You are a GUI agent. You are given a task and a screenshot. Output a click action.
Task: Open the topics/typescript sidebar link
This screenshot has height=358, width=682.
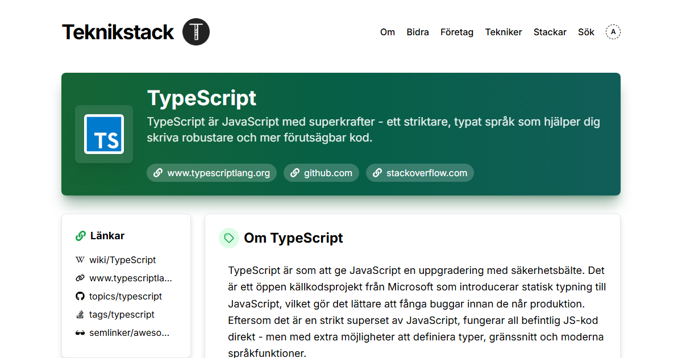(126, 296)
